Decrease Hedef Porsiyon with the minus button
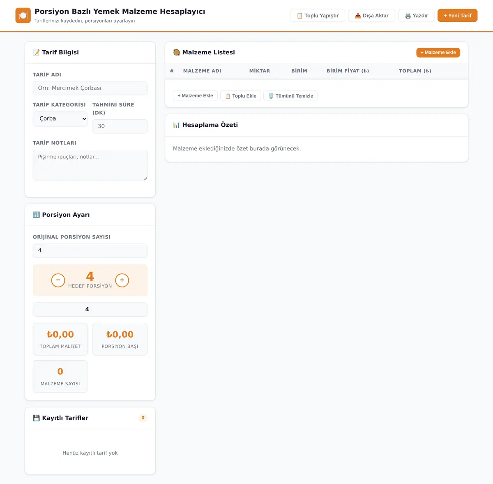The image size is (493, 484). pyautogui.click(x=58, y=280)
